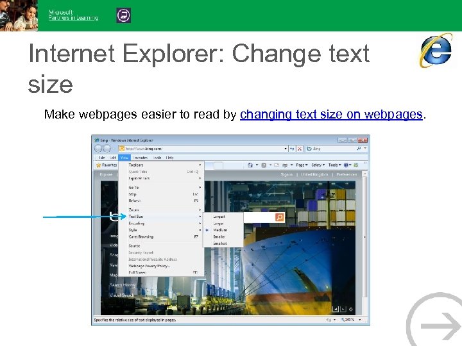Expand the Zoom submenu
462x346 pixels.
click(161, 210)
